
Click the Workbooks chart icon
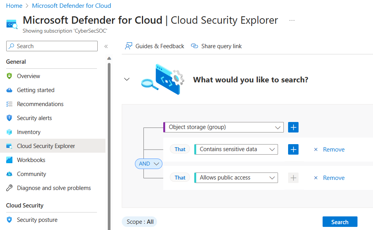tap(9, 160)
